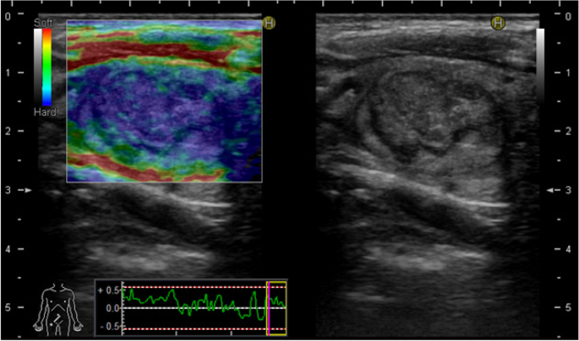Click the grayscale bar on the right edge

click(540, 65)
